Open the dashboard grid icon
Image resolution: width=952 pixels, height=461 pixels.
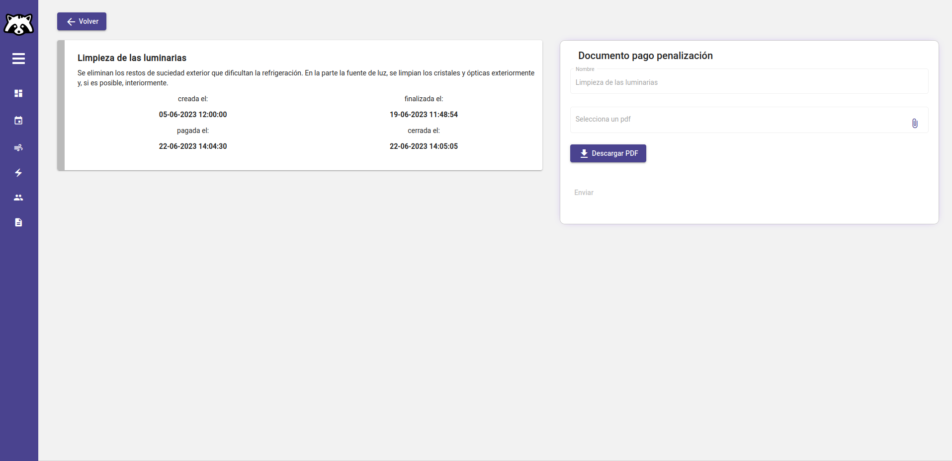[18, 93]
